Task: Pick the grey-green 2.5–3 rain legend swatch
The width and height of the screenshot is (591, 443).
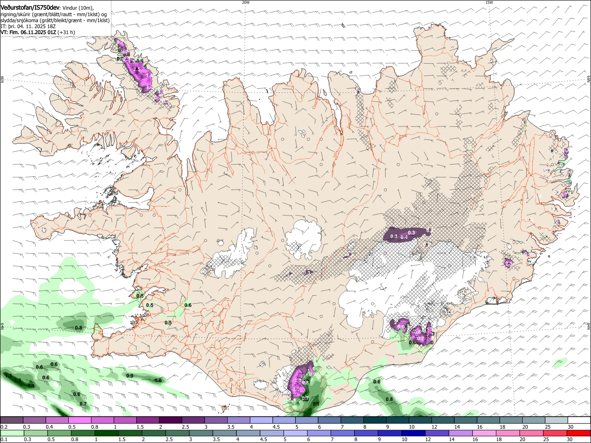Action: tap(177, 433)
